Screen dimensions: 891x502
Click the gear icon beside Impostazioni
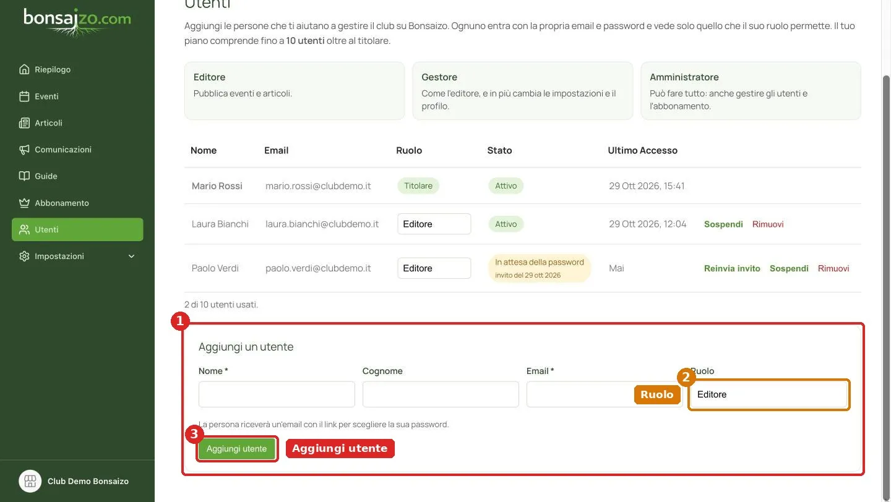[25, 256]
